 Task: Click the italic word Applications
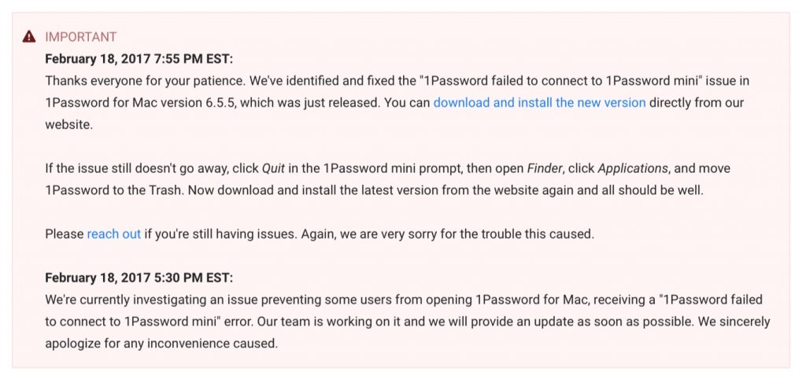(634, 168)
